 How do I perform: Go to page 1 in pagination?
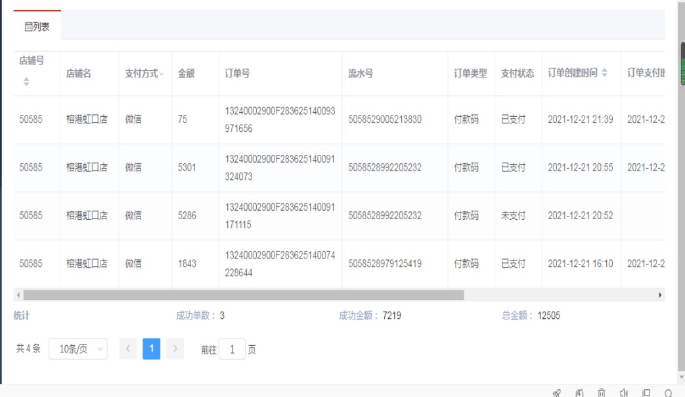(151, 349)
